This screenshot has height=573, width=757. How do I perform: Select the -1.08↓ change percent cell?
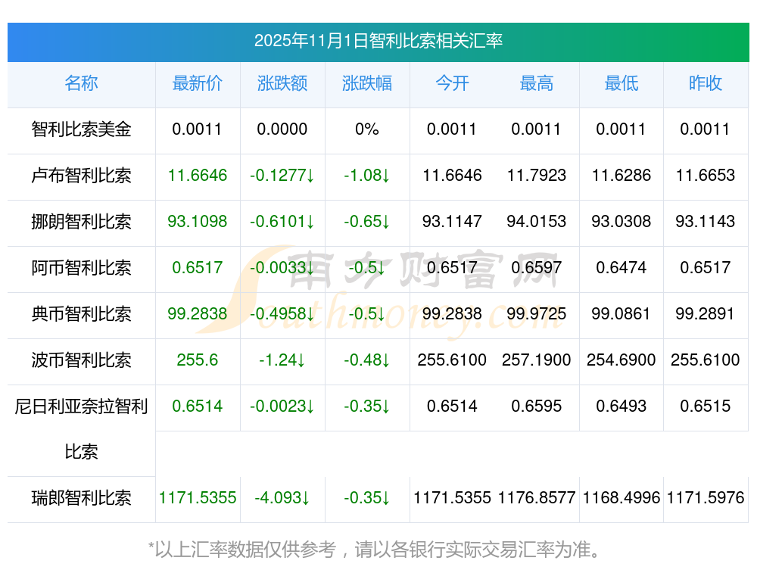point(367,176)
